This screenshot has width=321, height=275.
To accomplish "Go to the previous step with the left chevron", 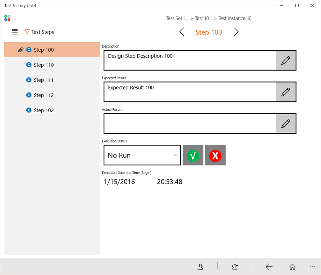I will point(182,32).
